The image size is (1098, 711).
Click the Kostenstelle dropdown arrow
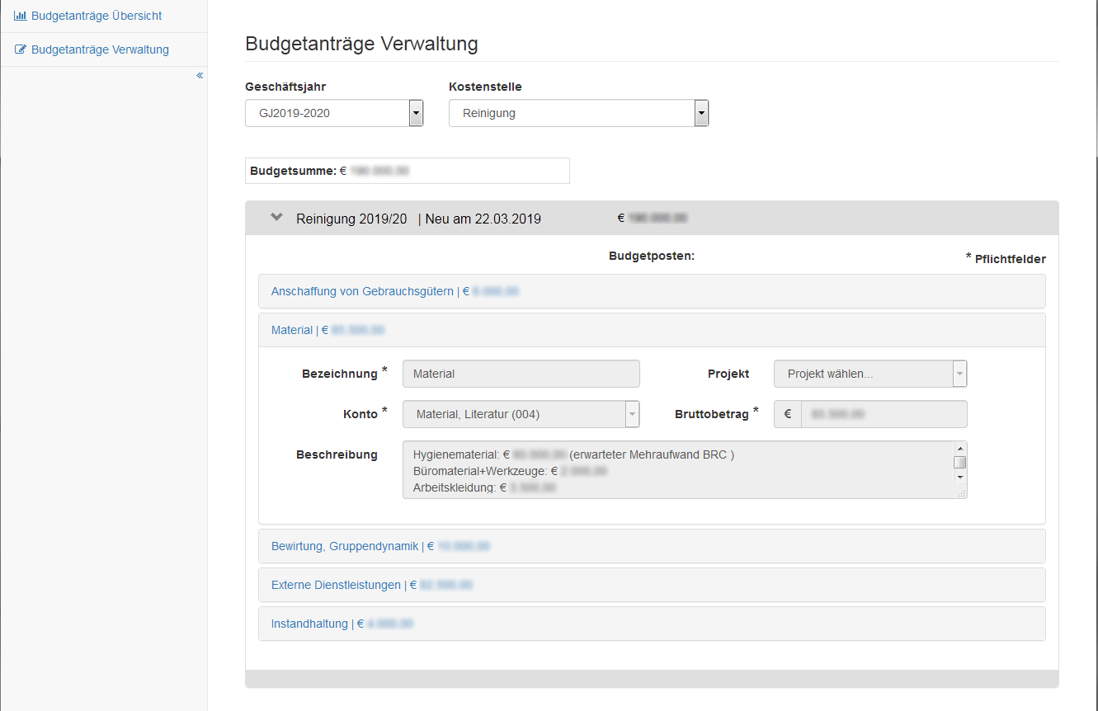(701, 113)
